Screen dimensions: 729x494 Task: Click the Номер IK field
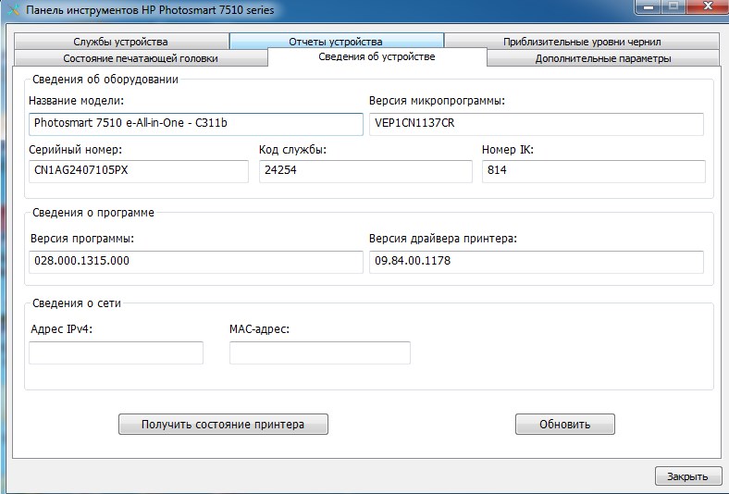(593, 171)
